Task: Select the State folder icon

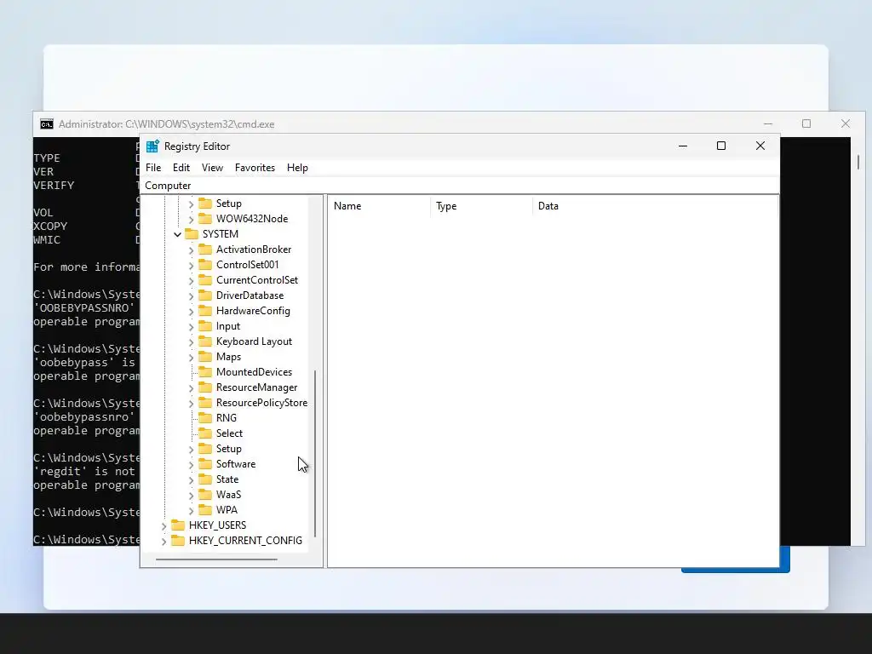Action: [x=205, y=479]
